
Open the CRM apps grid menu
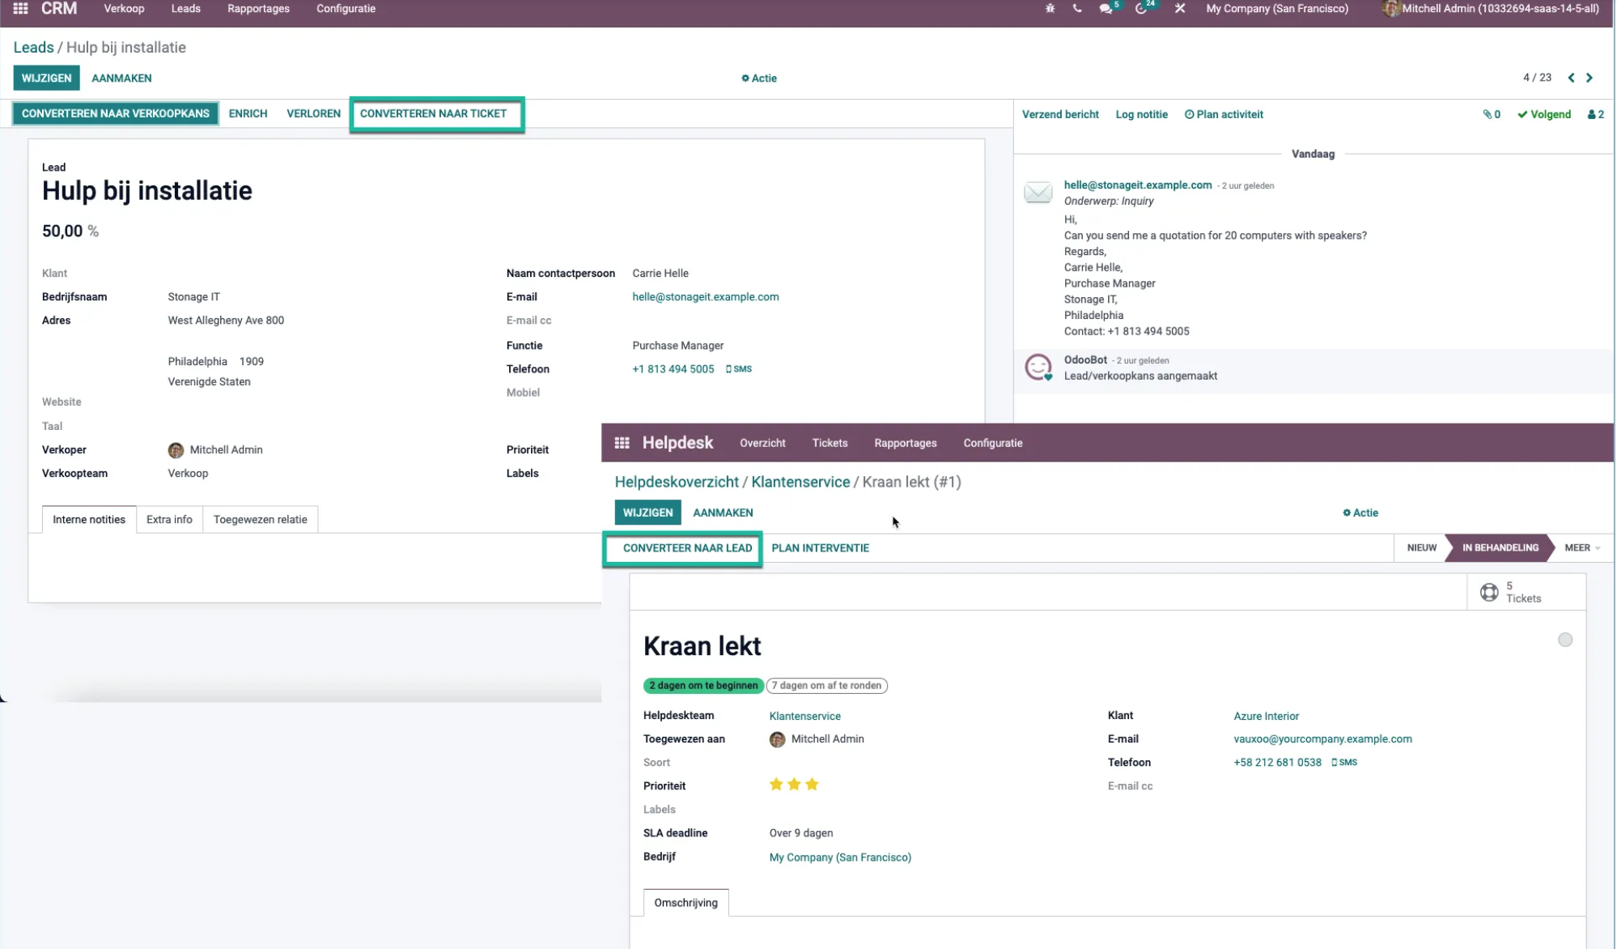[21, 9]
